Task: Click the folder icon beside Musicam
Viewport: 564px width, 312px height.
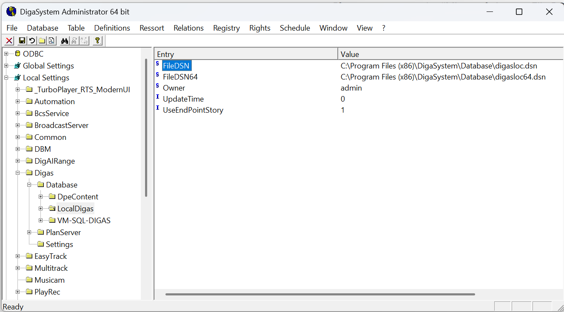Action: 29,280
